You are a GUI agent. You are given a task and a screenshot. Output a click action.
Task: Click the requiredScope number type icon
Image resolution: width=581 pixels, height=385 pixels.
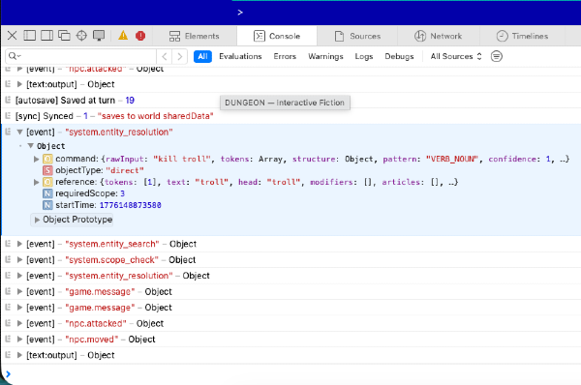click(x=47, y=193)
